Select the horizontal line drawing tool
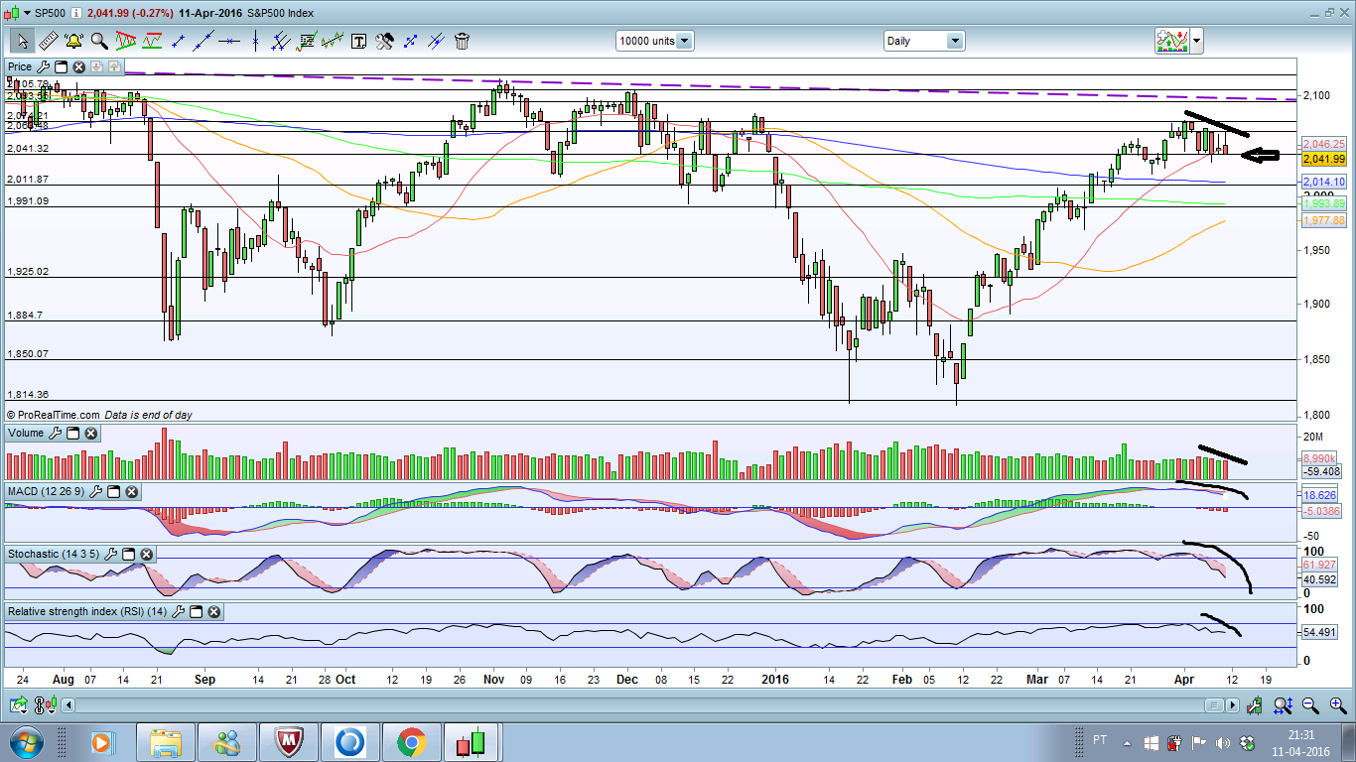Image resolution: width=1356 pixels, height=762 pixels. tap(229, 41)
